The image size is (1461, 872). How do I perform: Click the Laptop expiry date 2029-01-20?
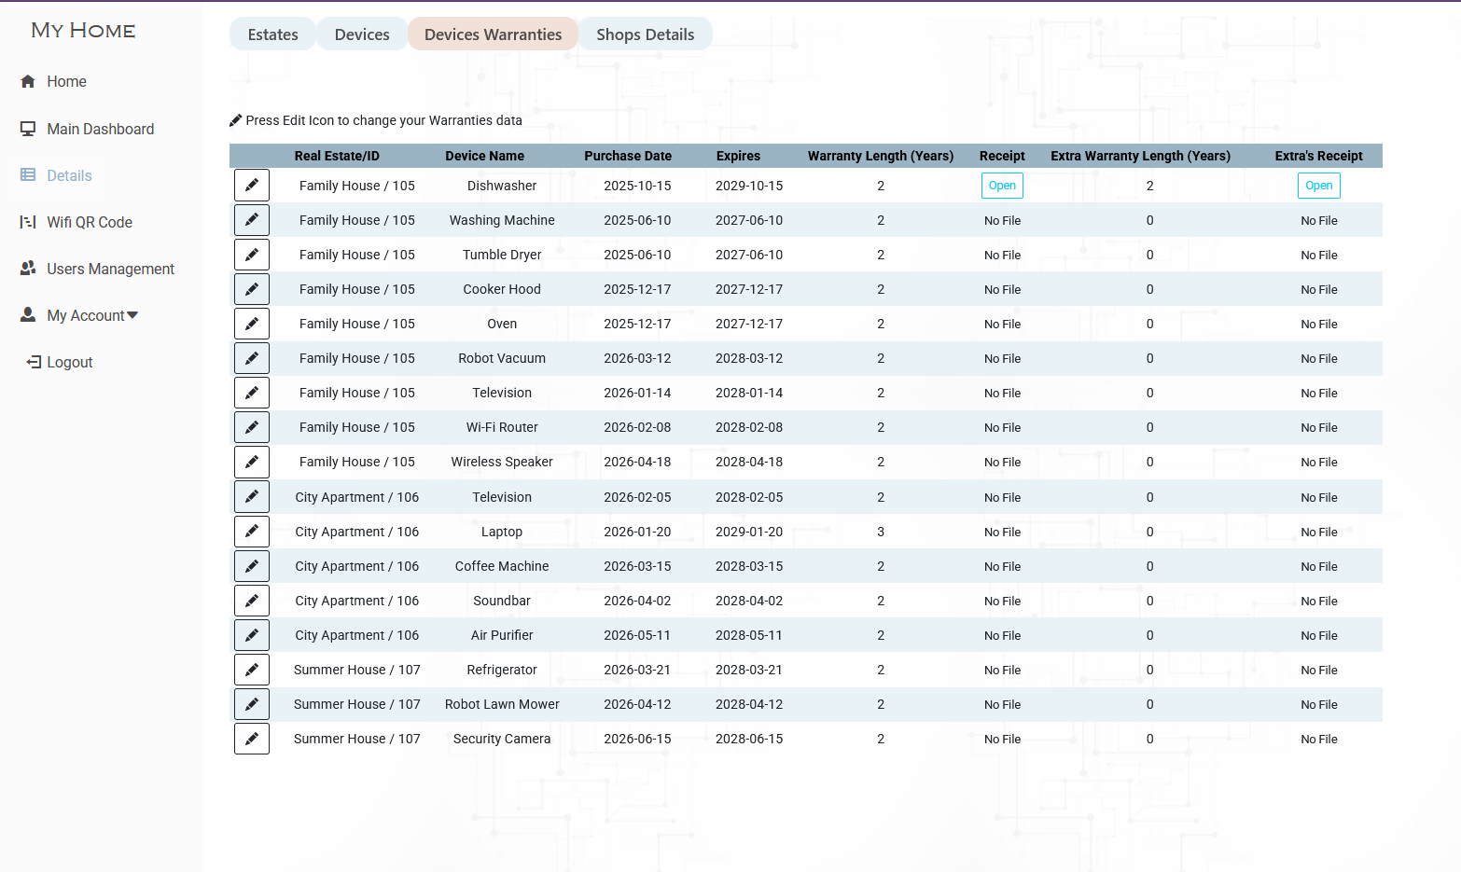(749, 532)
